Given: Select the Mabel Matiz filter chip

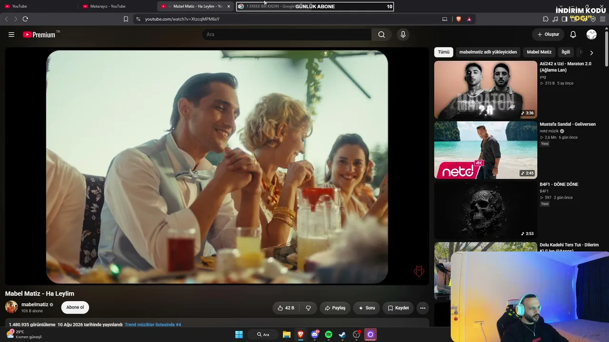Looking at the screenshot, I should click(539, 52).
